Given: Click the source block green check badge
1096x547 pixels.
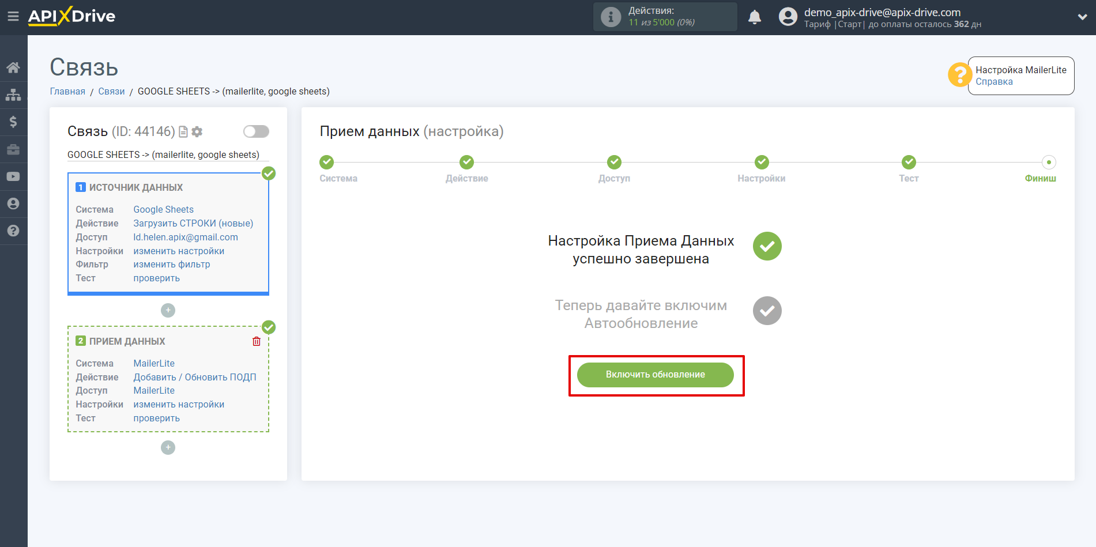Looking at the screenshot, I should click(269, 173).
